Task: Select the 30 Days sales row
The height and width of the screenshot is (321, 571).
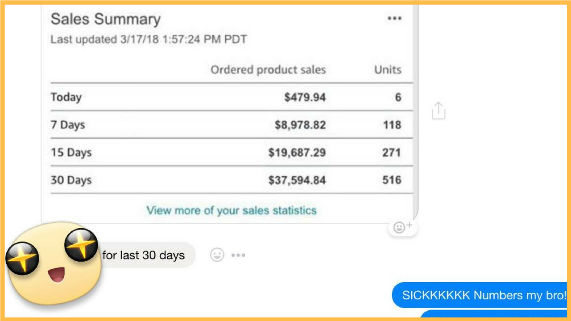Action: tap(232, 180)
